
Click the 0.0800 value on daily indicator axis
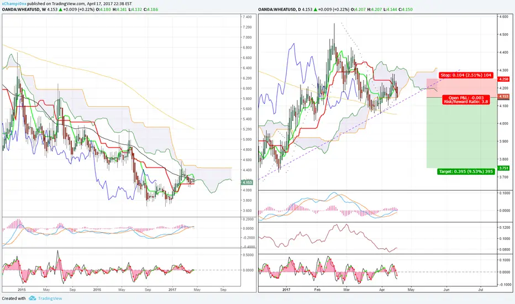click(505, 250)
